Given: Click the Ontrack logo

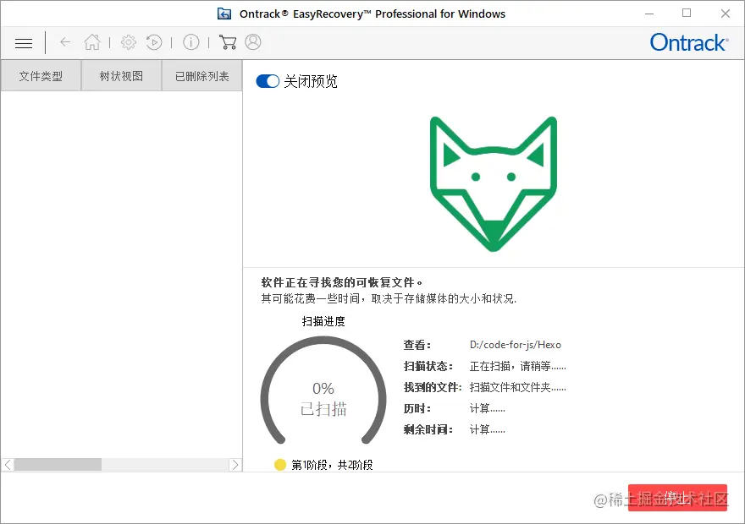Looking at the screenshot, I should (x=689, y=42).
